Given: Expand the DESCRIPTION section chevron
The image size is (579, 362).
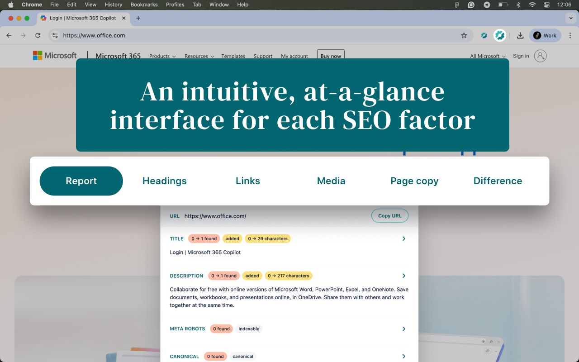Looking at the screenshot, I should (x=404, y=276).
